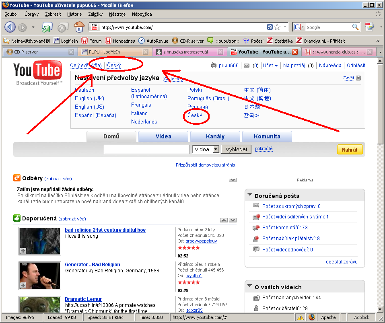The image size is (385, 323).
Task: Click the plus icon on Generator video thumbnail
Action: [x=23, y=285]
